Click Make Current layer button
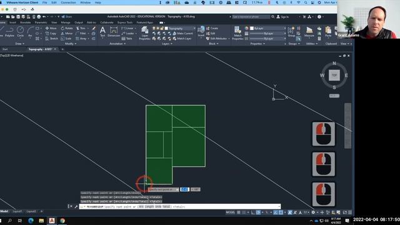This screenshot has width=400, height=225. pos(182,33)
